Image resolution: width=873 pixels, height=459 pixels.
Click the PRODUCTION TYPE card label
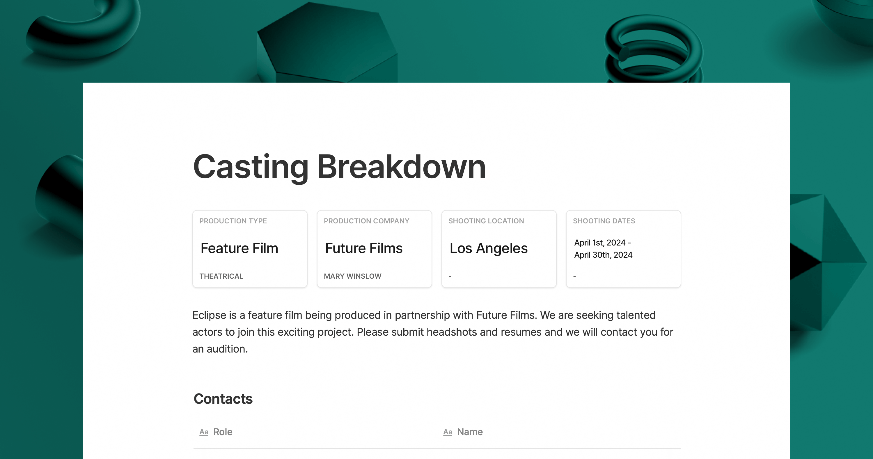tap(233, 221)
